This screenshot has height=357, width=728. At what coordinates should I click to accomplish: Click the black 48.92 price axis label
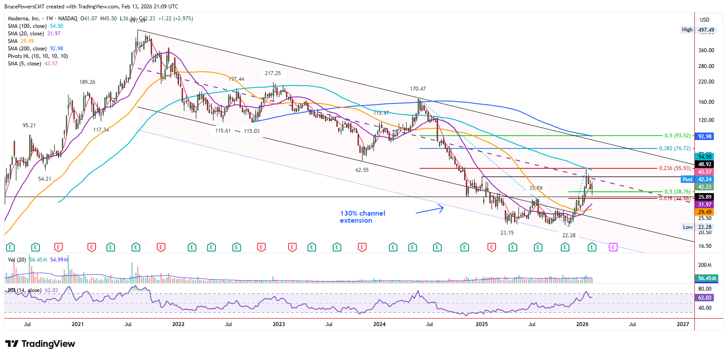705,164
